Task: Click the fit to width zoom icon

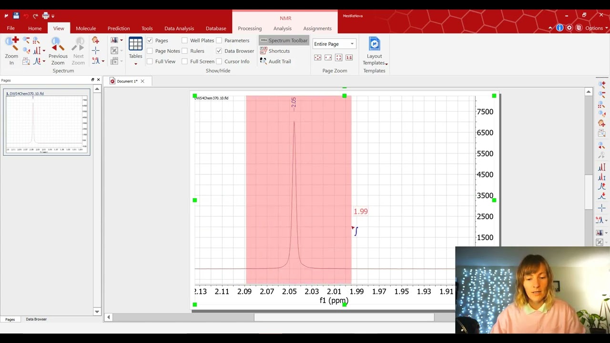Action: coord(328,58)
